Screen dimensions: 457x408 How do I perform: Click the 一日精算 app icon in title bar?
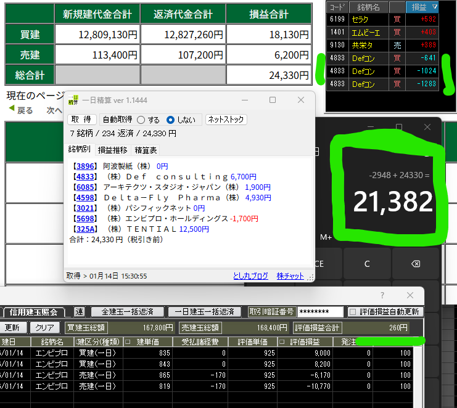coord(74,100)
